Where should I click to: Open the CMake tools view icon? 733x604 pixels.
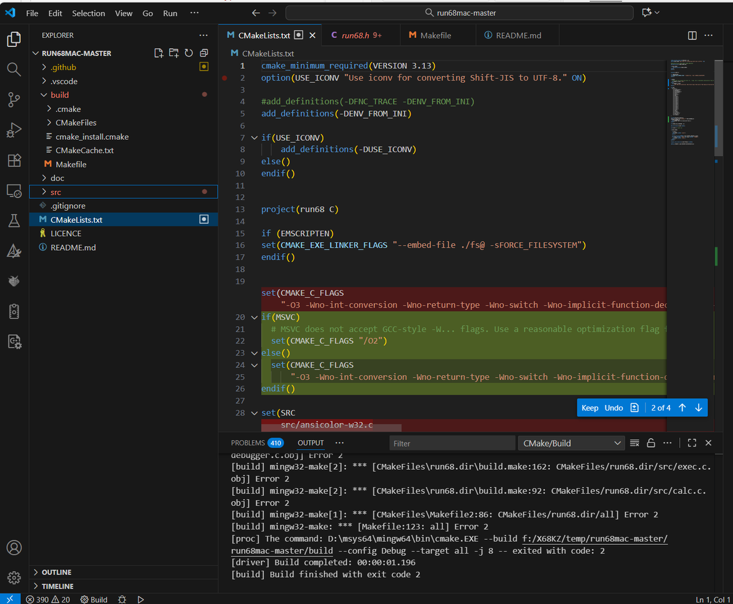tap(14, 251)
